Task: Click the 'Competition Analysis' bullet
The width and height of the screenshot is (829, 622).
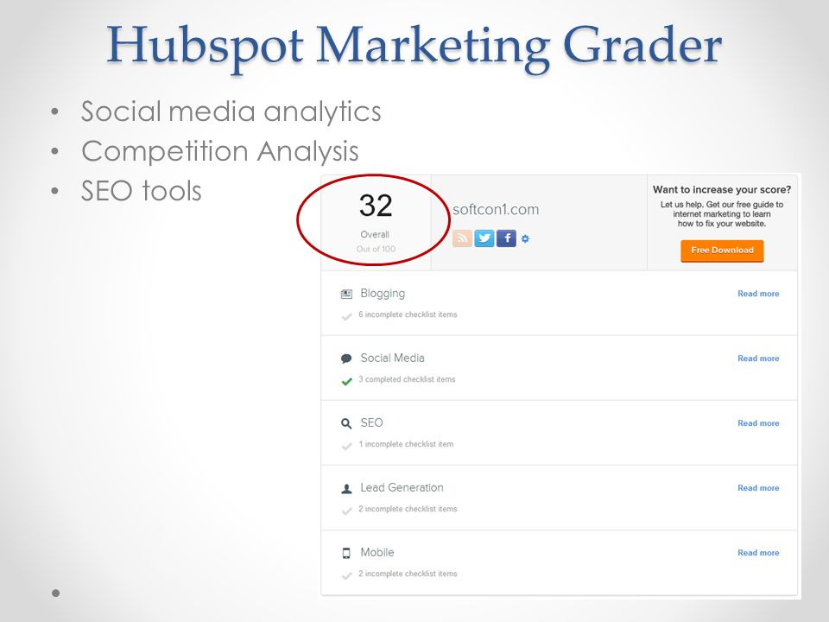Action: [220, 152]
